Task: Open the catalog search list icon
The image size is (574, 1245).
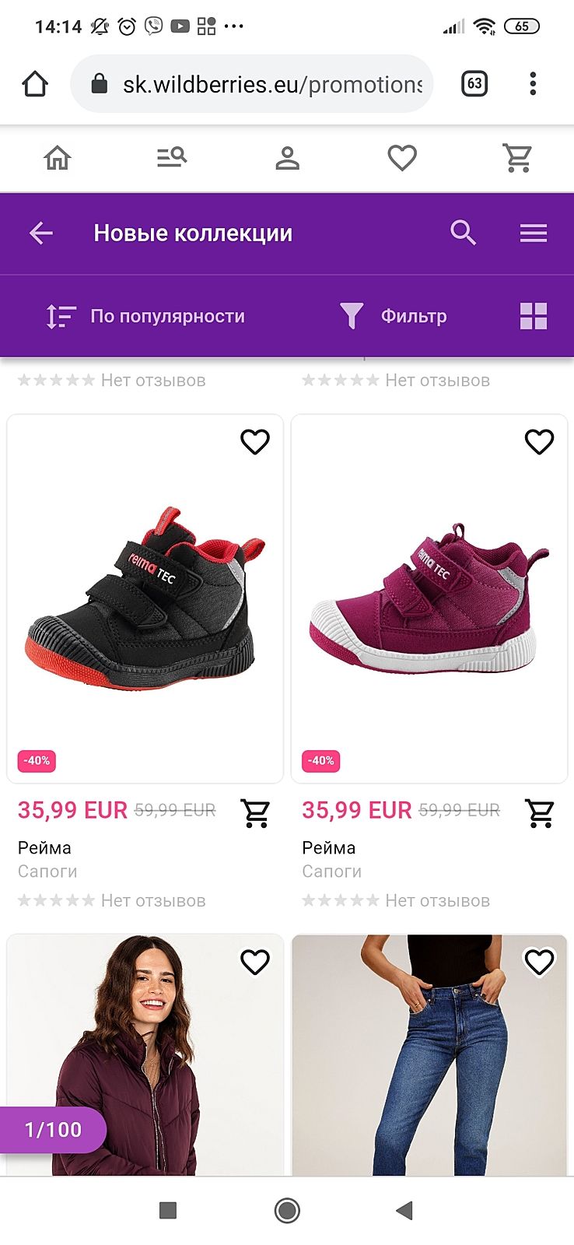Action: coord(172,158)
